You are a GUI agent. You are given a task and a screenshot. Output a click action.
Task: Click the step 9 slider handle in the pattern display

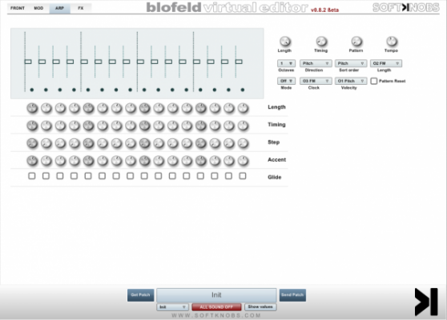tap(140, 62)
